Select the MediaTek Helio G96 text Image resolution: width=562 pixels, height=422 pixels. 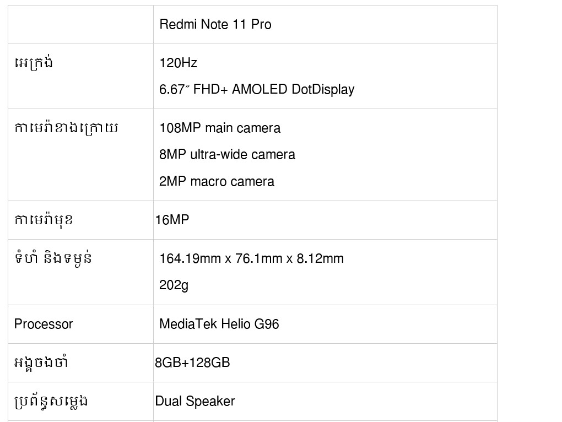[219, 324]
